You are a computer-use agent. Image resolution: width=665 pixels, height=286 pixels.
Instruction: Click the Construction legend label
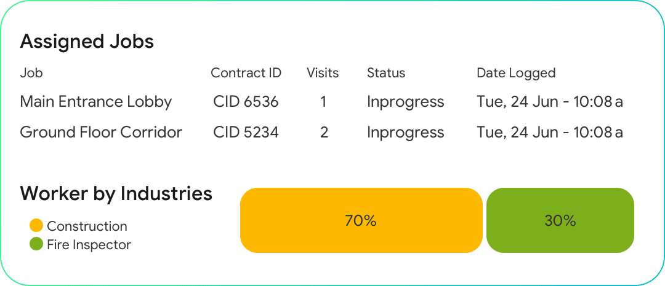(87, 226)
